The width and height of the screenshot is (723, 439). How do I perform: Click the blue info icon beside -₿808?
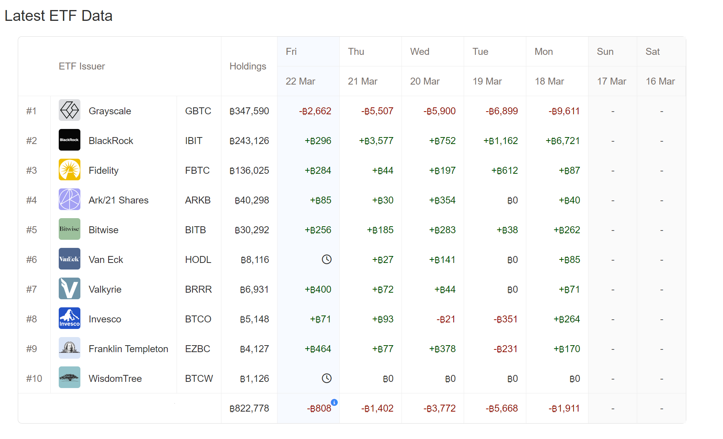[x=335, y=402]
